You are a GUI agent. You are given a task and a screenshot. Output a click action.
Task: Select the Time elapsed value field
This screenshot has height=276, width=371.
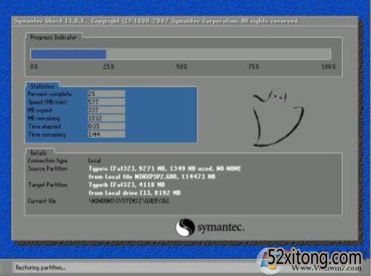[106, 126]
